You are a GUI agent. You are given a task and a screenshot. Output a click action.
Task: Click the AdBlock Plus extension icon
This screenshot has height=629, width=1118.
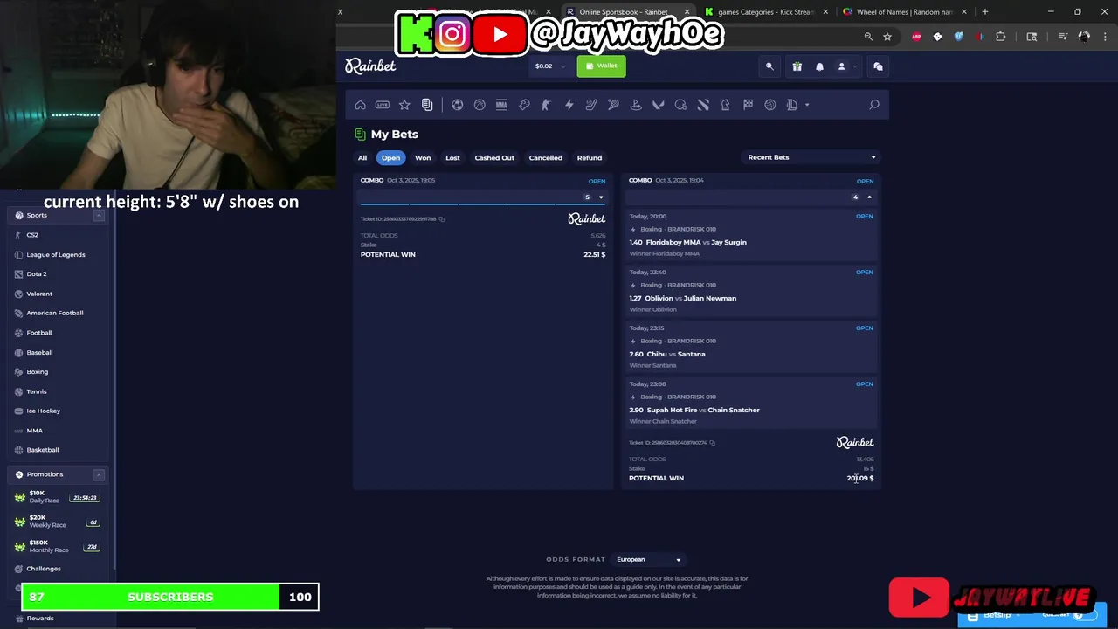pyautogui.click(x=916, y=37)
